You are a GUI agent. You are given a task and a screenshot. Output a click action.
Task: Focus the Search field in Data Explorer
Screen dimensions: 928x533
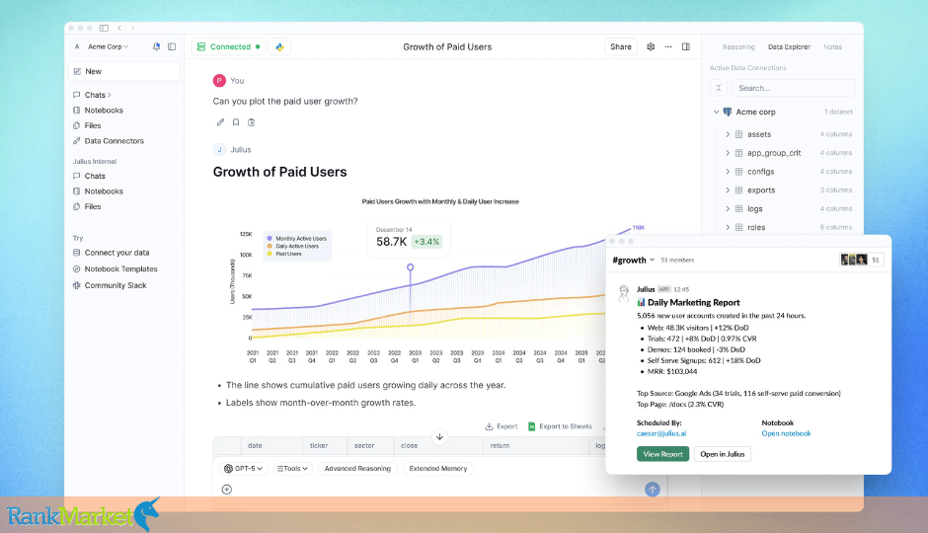tap(793, 88)
